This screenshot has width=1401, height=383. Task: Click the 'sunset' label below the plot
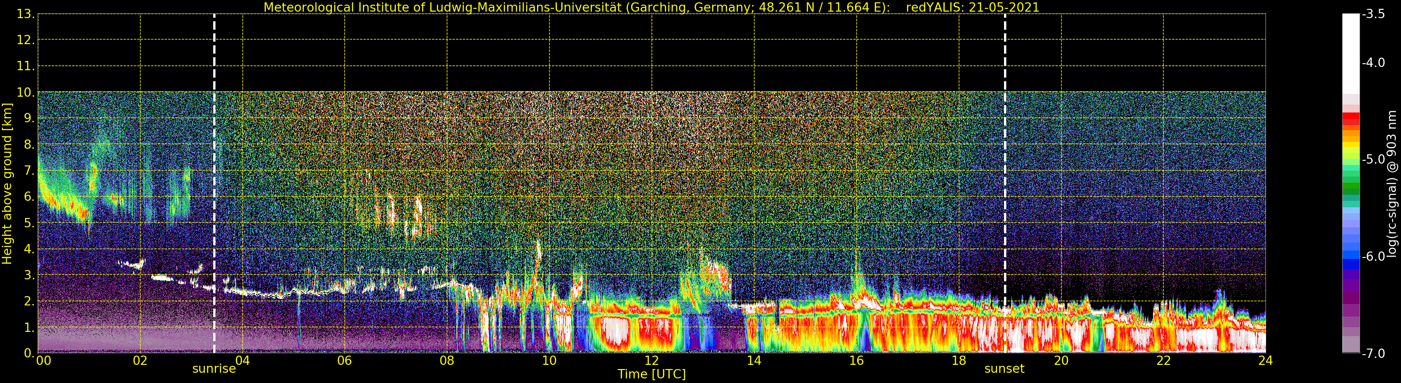pyautogui.click(x=1004, y=369)
